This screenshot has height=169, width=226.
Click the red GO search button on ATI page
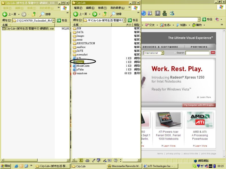pos(213,53)
